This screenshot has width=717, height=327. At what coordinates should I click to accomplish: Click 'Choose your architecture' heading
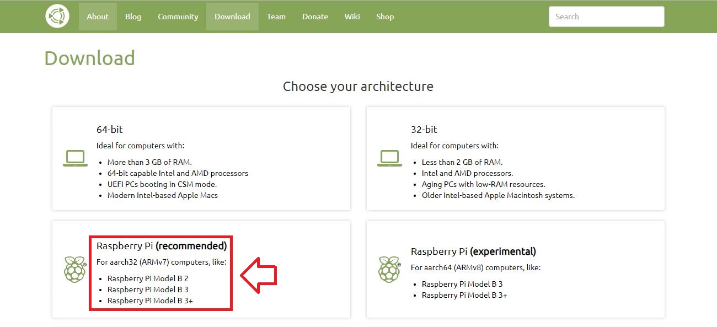coord(358,87)
